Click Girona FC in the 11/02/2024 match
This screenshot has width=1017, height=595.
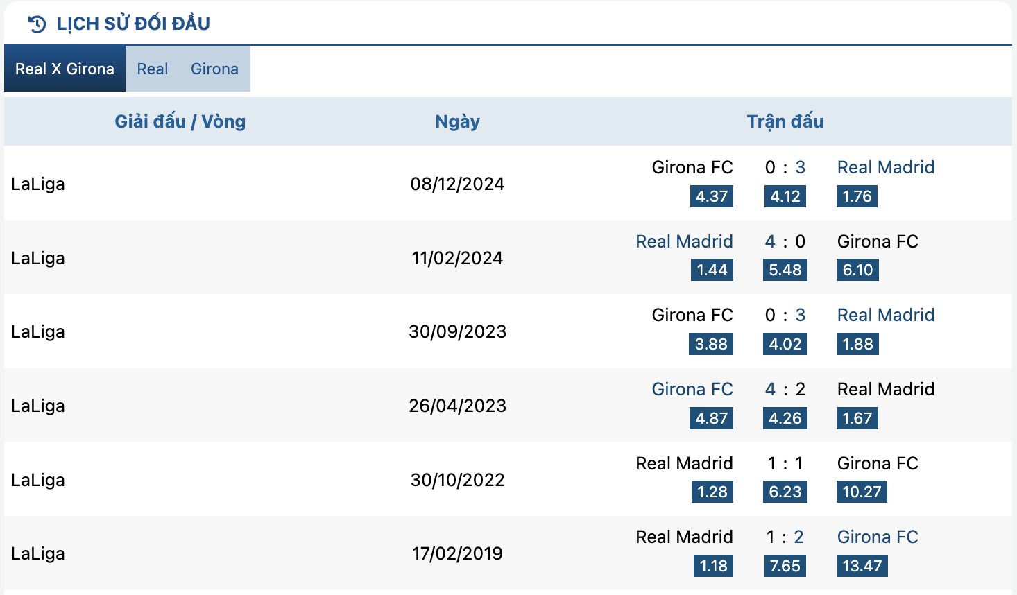(x=878, y=241)
